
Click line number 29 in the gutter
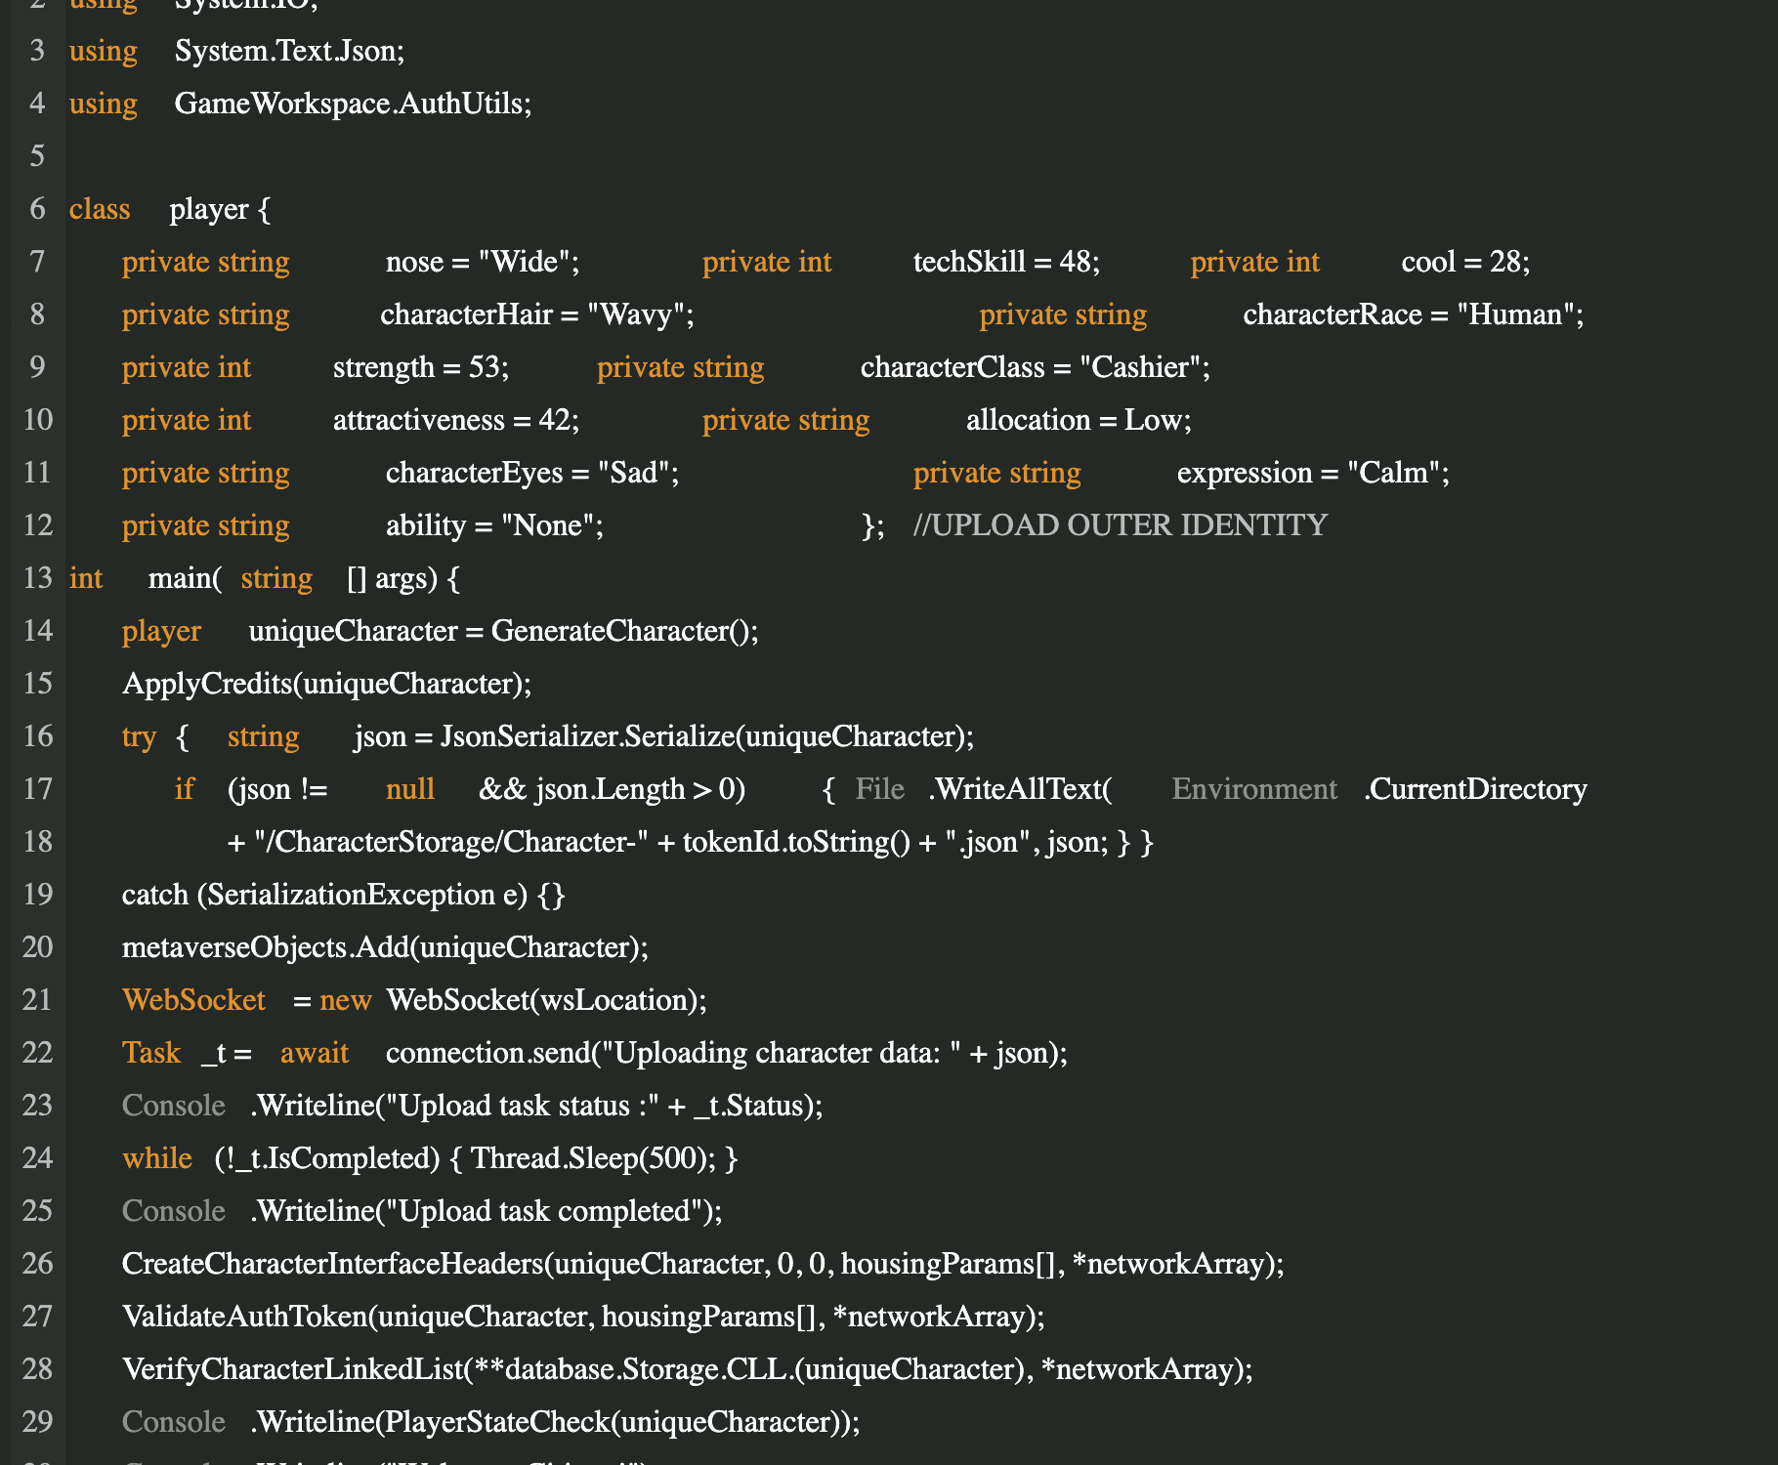tap(37, 1421)
